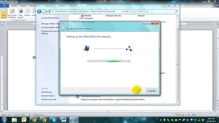Open Skype from the taskbar
Image resolution: width=219 pixels, height=123 pixels.
pos(54,120)
